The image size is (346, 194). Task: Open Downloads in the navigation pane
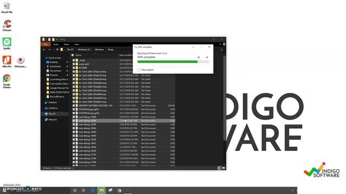pos(55,66)
